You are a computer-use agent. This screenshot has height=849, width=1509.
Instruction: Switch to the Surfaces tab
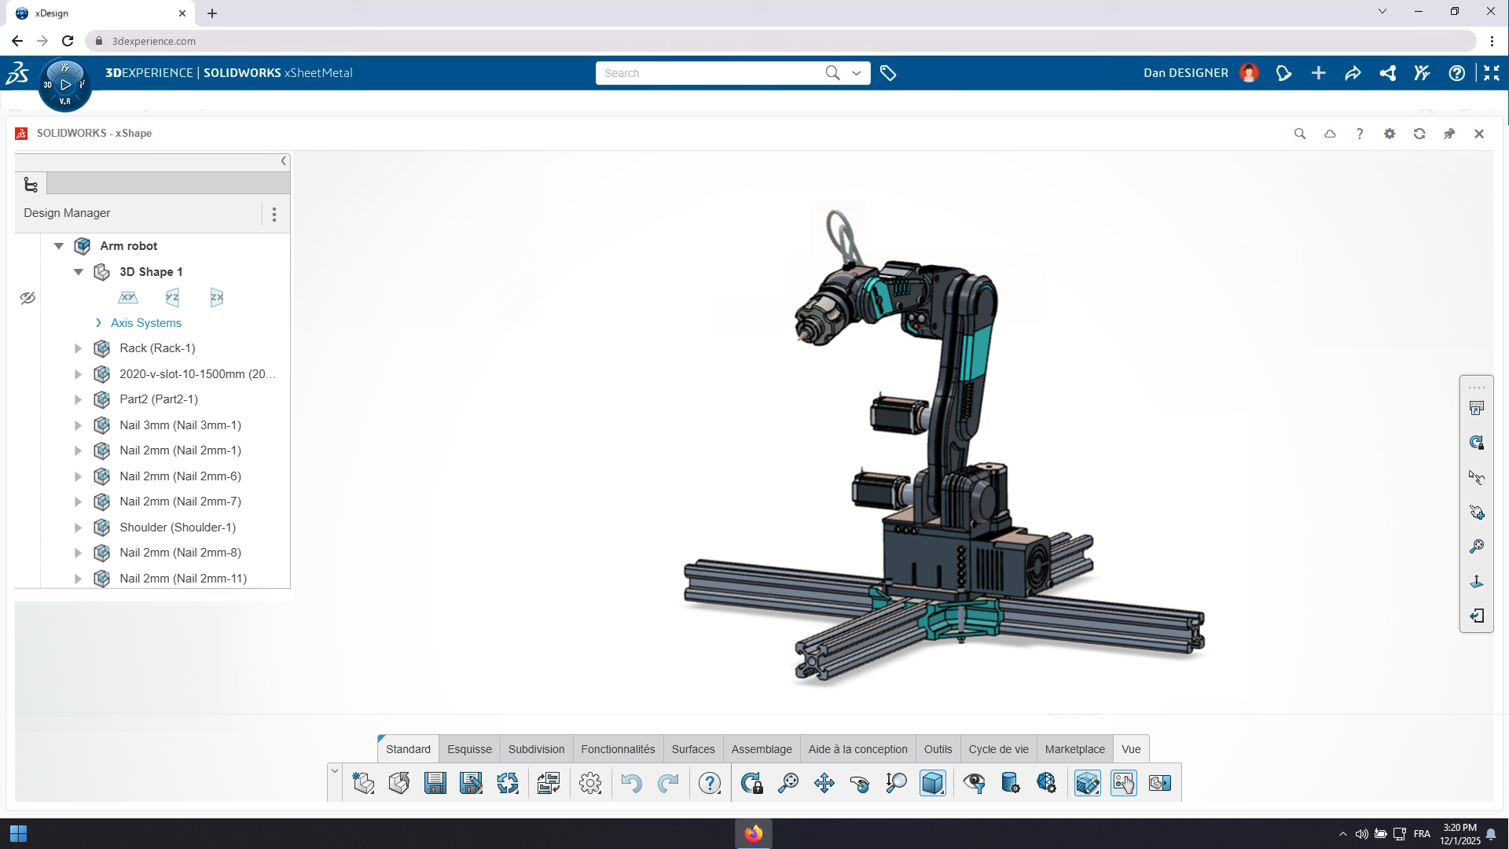click(692, 749)
